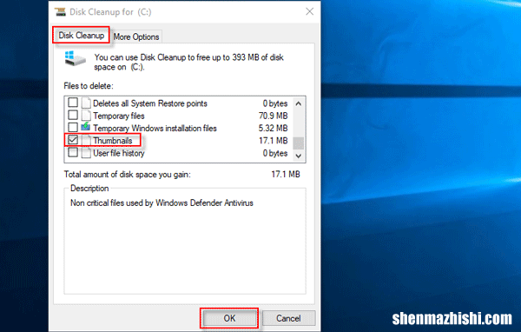Click the file list scrollbar thumb
Image resolution: width=521 pixels, height=332 pixels.
(x=299, y=143)
